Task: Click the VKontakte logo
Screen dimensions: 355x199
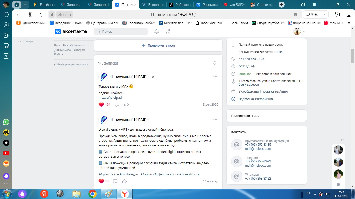Action: click(71, 31)
